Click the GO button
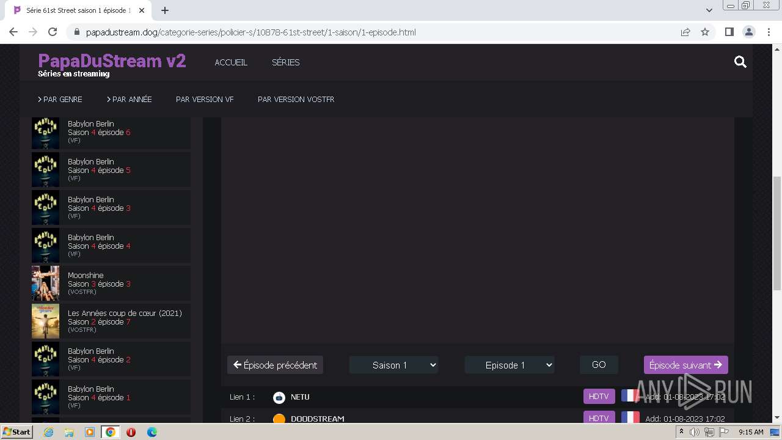The height and width of the screenshot is (440, 782). (x=599, y=365)
